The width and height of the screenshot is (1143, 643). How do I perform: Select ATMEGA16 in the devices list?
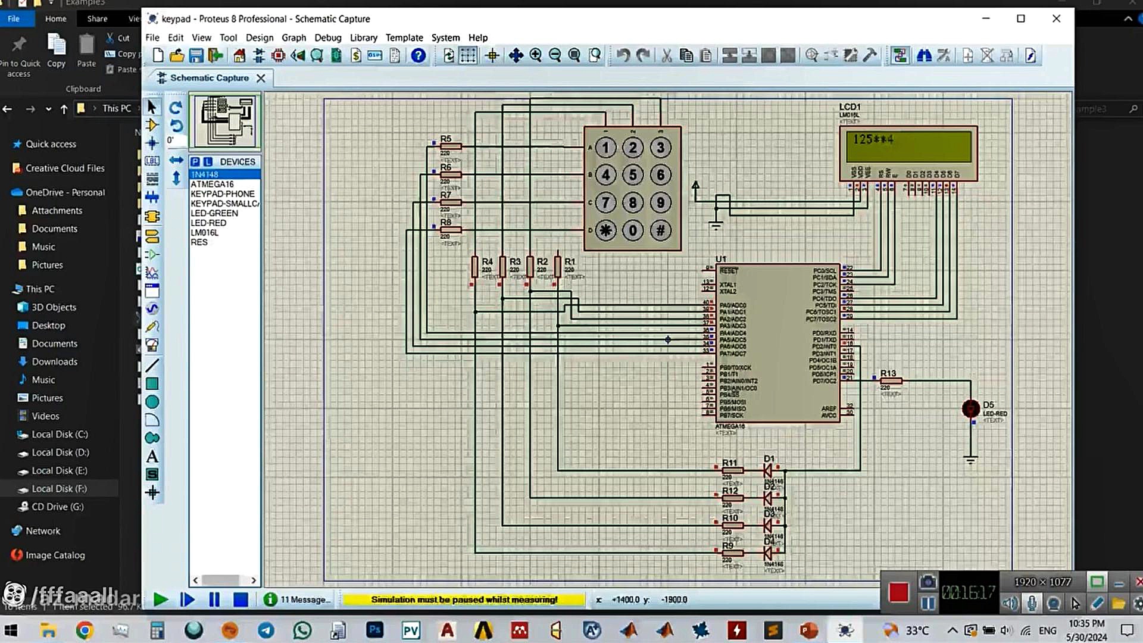pos(212,184)
